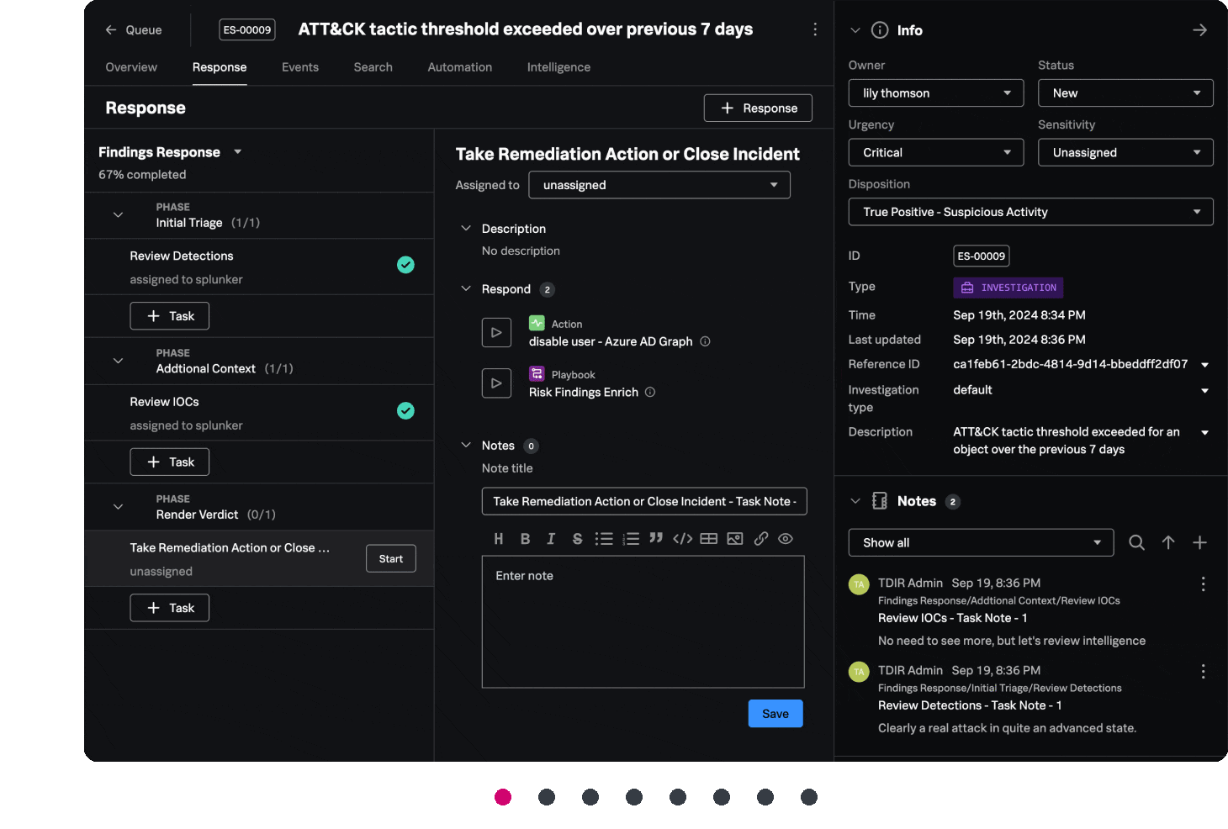Run the disable user Azure AD action

(x=496, y=333)
